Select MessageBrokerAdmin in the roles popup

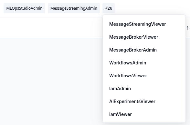pos(133,50)
